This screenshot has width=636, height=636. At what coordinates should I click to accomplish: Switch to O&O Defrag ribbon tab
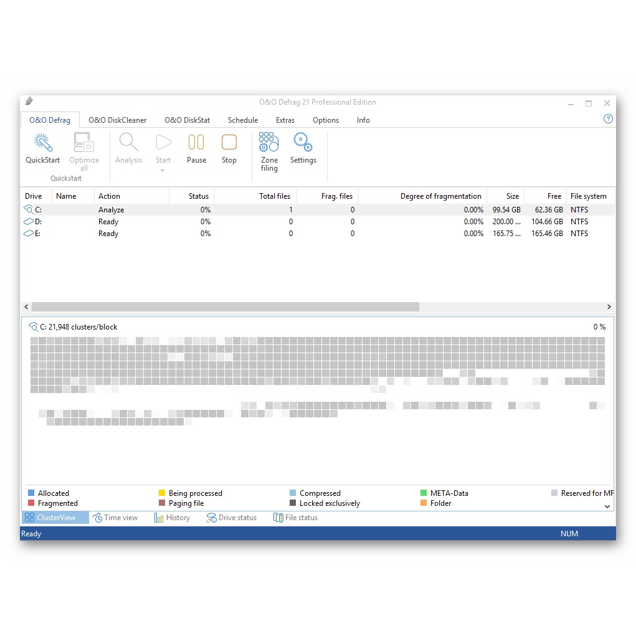(x=50, y=120)
